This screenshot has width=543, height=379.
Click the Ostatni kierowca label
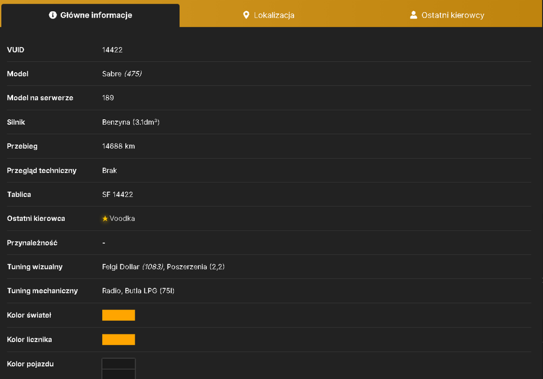[x=36, y=219]
